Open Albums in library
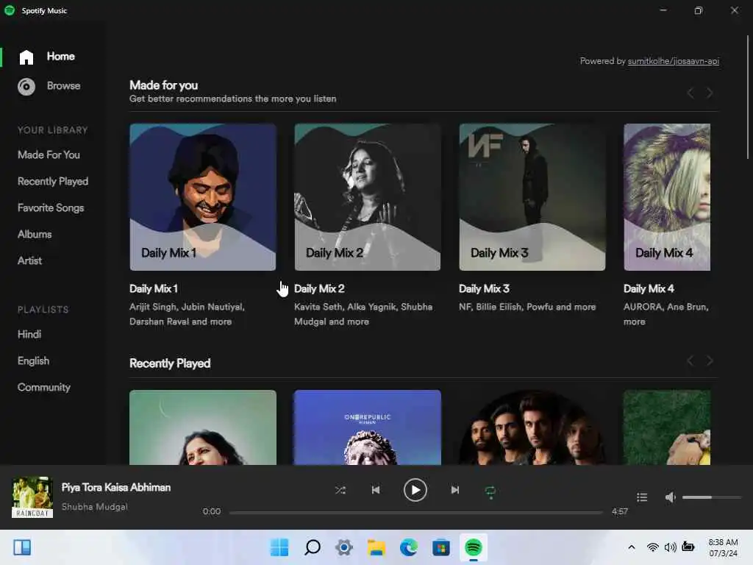The height and width of the screenshot is (565, 753). point(35,234)
